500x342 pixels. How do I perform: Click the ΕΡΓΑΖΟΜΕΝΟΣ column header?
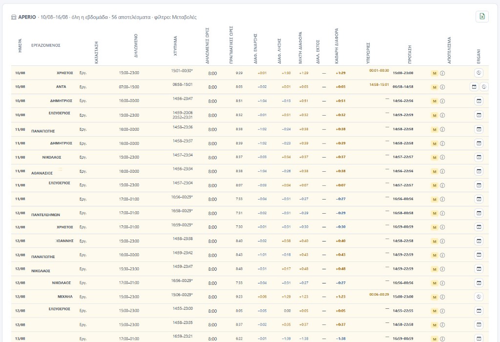pos(46,45)
